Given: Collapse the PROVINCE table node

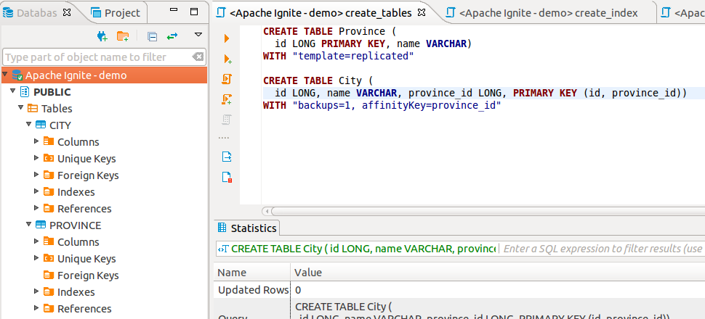Looking at the screenshot, I should (29, 224).
